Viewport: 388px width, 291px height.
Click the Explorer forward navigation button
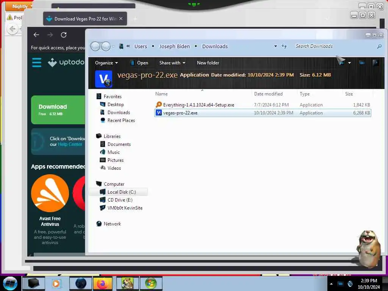106,46
